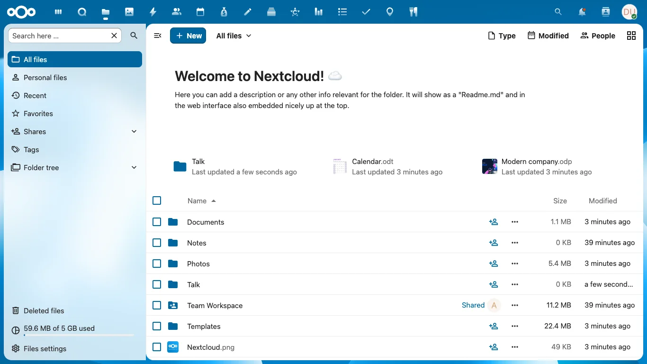
Task: Open the bar chart Analytics app icon
Action: point(319,12)
